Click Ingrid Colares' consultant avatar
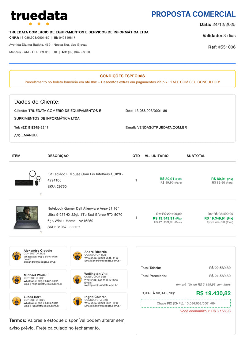This screenshot has width=245, height=347. [x=77, y=301]
